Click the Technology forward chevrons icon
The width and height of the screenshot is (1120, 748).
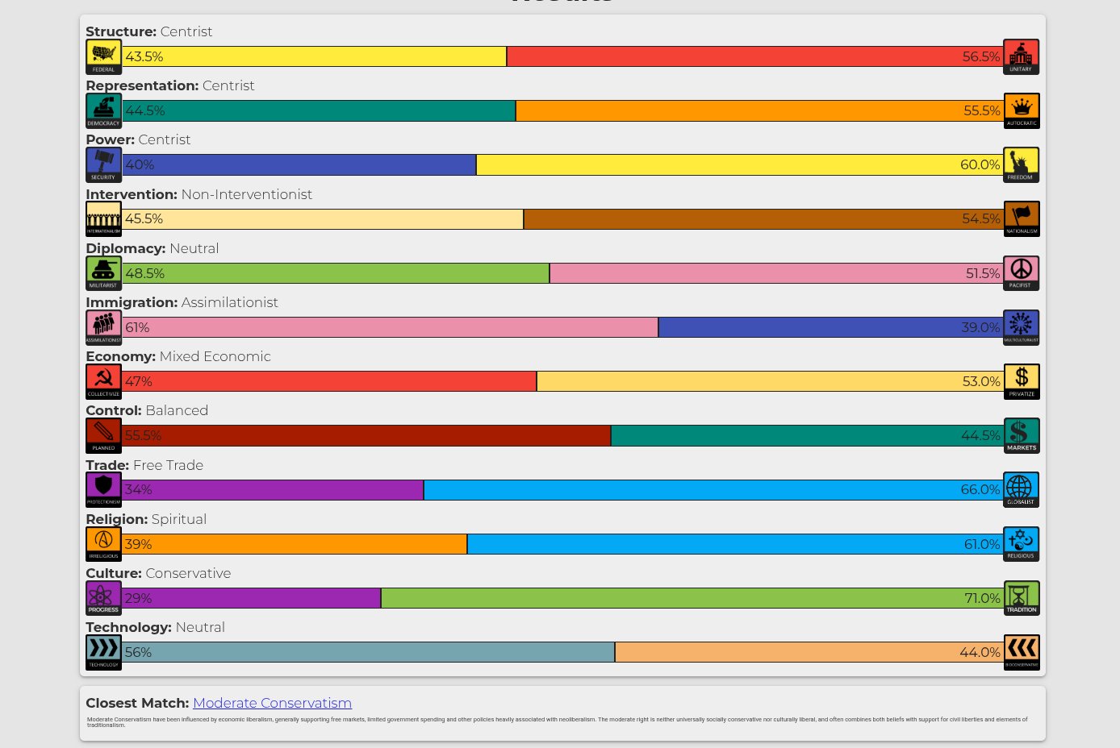[x=103, y=652]
